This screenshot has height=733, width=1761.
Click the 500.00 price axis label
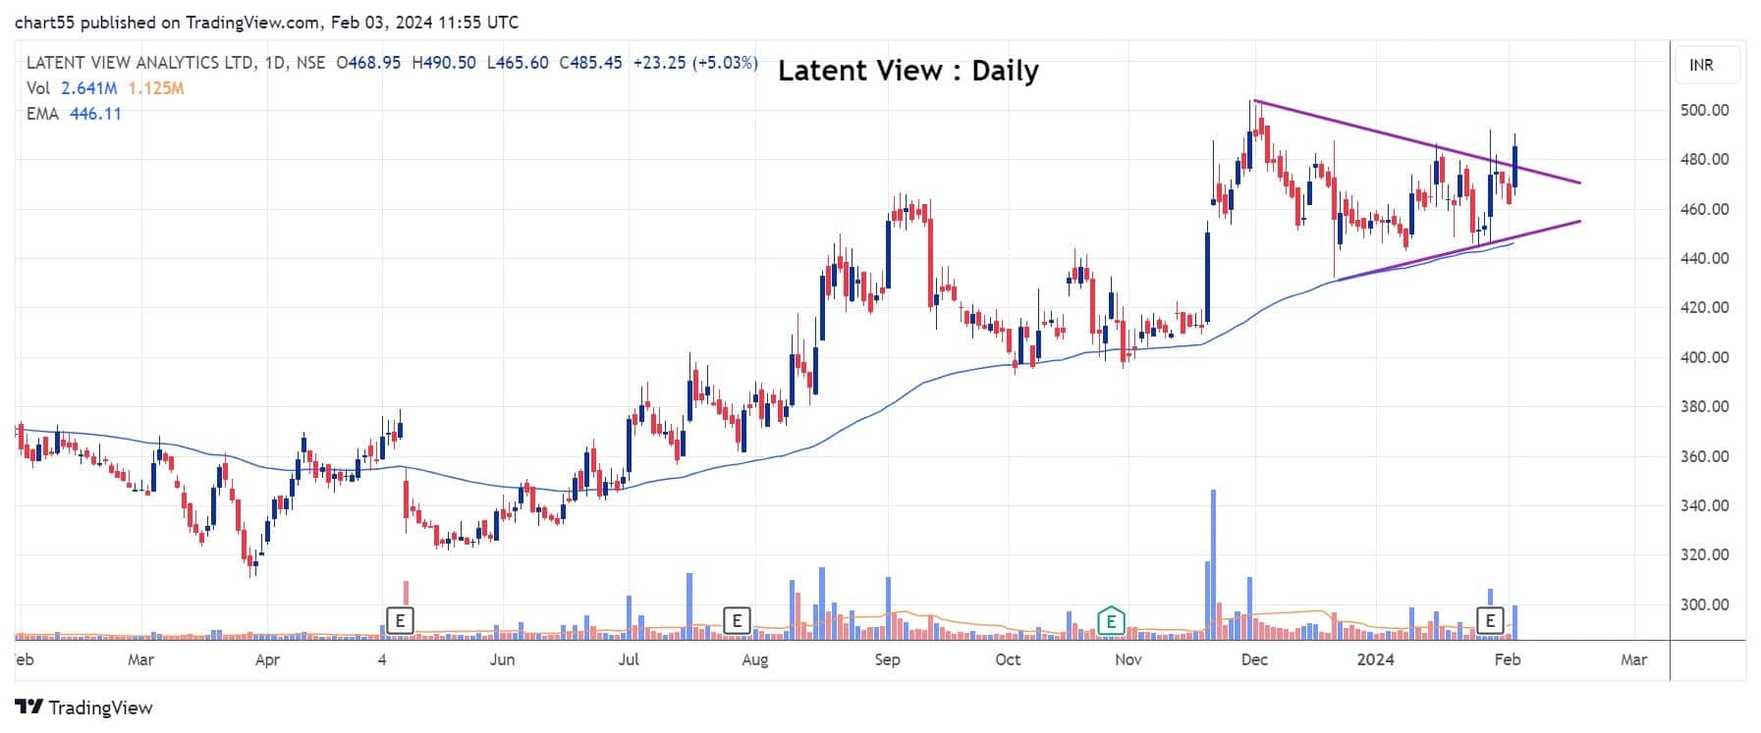click(1704, 110)
